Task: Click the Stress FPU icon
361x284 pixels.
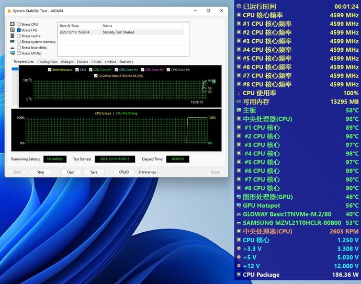Action: 13,30
